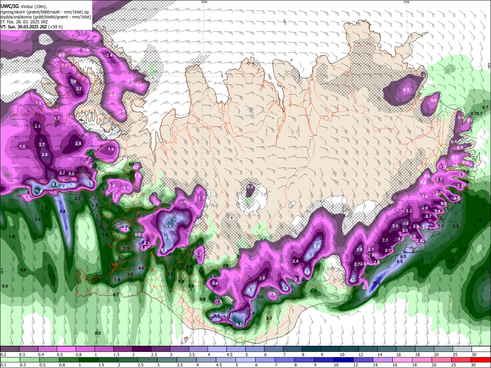Click the '9.5' precipitation value on south coast
Screen dimensions: 491x368
pyautogui.click(x=239, y=324)
